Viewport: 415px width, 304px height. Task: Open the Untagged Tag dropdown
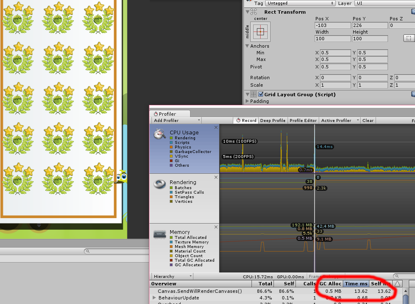coord(300,3)
